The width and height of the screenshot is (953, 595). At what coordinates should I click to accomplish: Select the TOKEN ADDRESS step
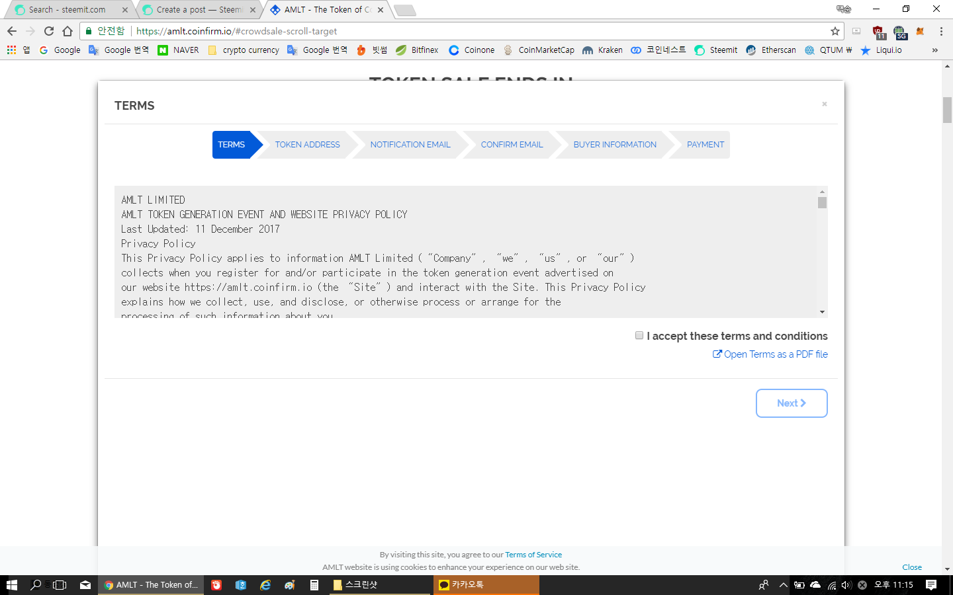pos(308,145)
